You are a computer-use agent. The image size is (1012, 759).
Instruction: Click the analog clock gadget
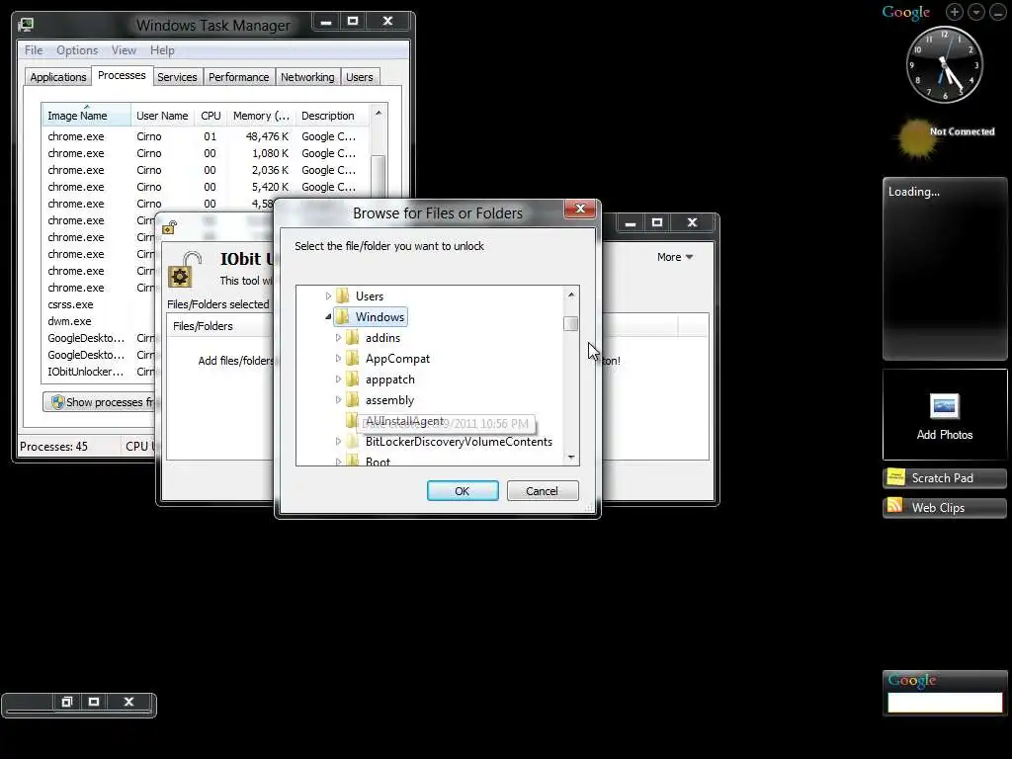[x=944, y=64]
